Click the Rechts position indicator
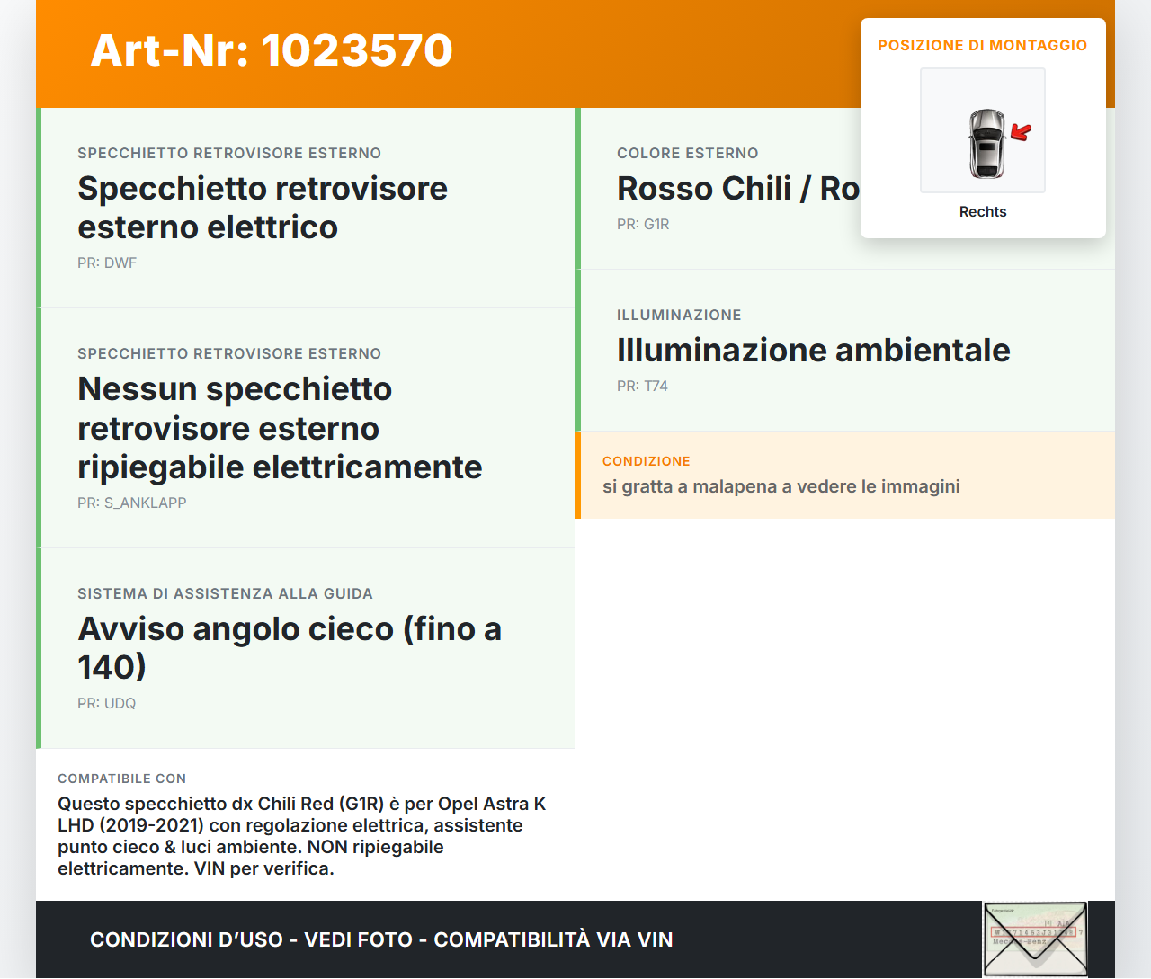Image resolution: width=1151 pixels, height=979 pixels. click(x=982, y=211)
